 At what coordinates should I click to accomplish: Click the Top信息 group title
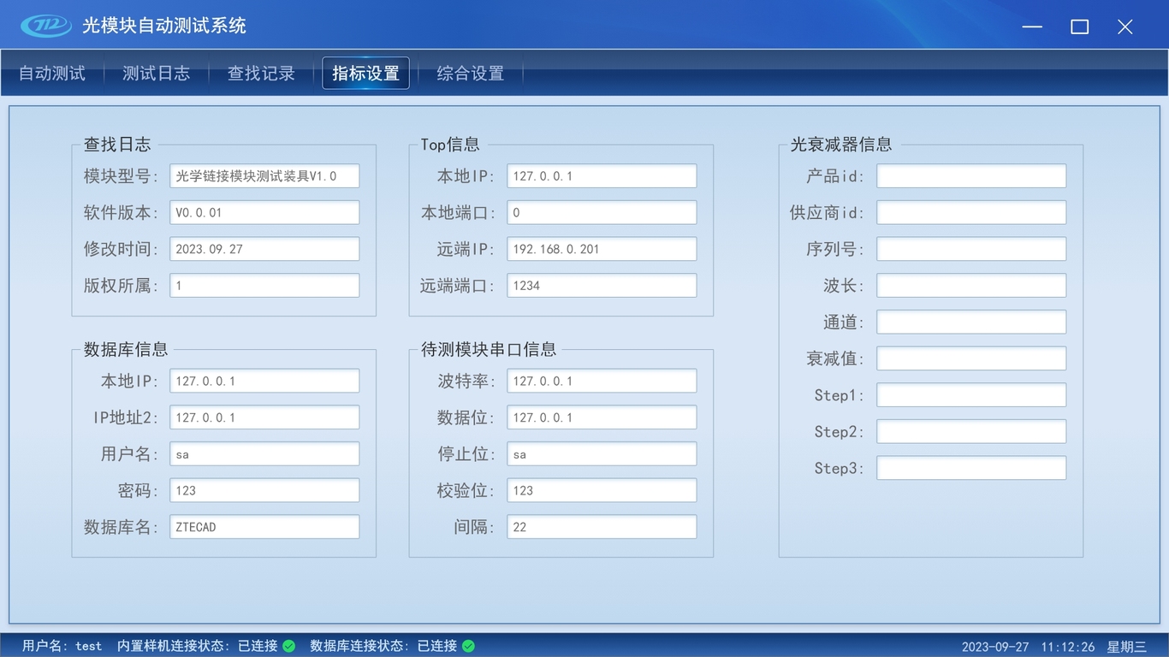point(450,145)
